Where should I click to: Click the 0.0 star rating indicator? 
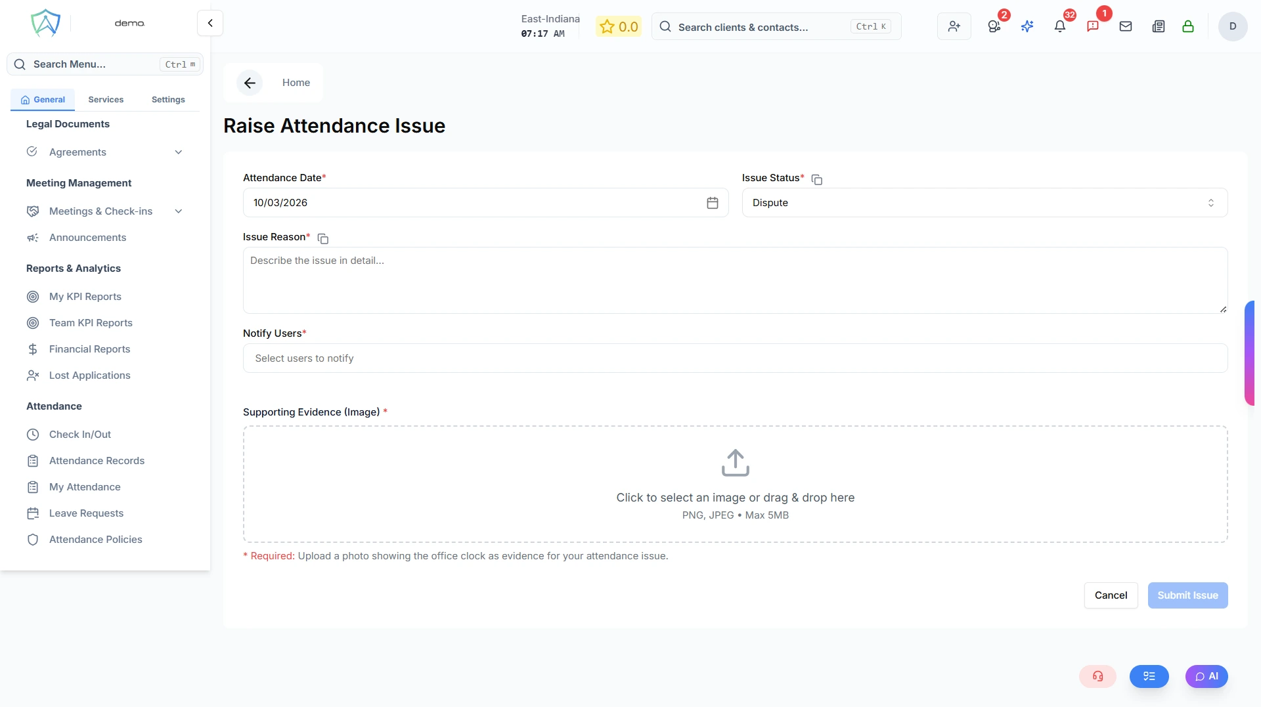click(618, 26)
